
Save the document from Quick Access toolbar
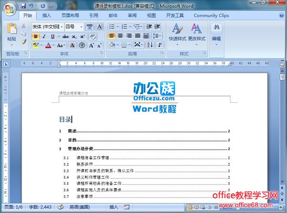pyautogui.click(x=23, y=6)
